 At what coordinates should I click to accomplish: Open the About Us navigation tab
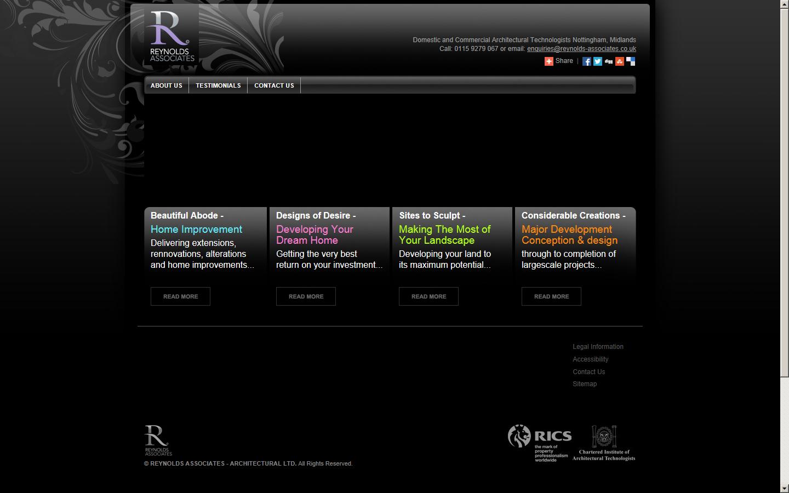click(x=166, y=85)
